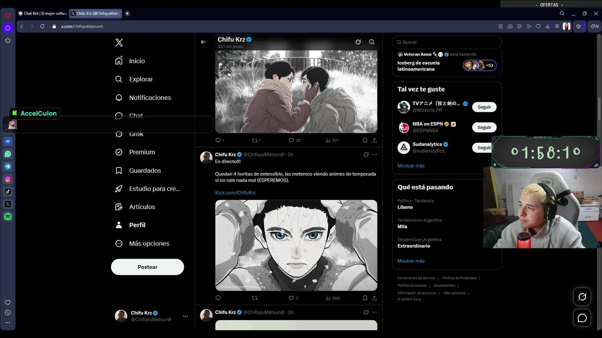The image size is (602, 338).
Task: Open Política de Privacidad link
Action: (459, 278)
